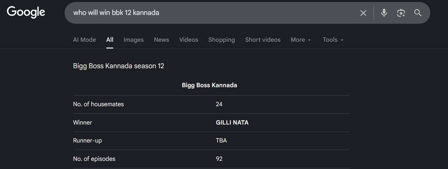Click the Bigg Boss Kannada table header
The width and height of the screenshot is (448, 169).
pos(209,85)
